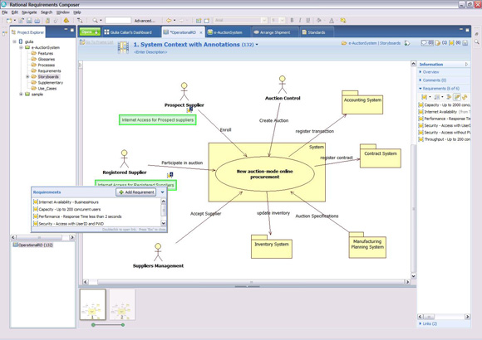Click the Auction Control actor figure
This screenshot has width=482, height=340.
[x=283, y=85]
